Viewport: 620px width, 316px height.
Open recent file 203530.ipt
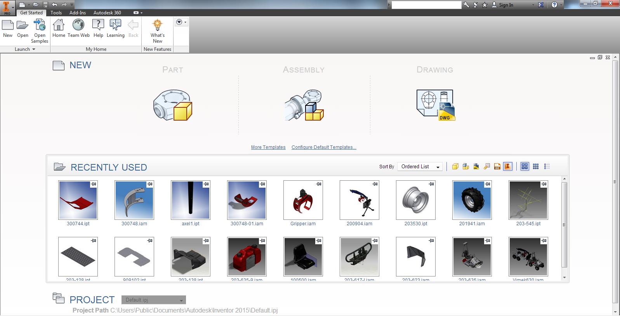416,200
